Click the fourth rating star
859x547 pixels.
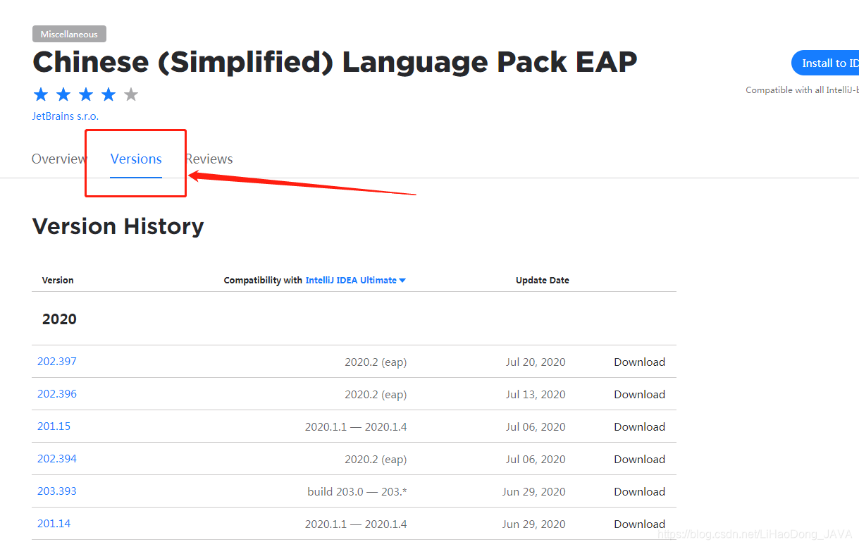109,94
